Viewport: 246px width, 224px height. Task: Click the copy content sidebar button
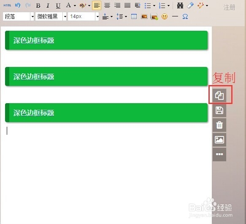point(219,96)
